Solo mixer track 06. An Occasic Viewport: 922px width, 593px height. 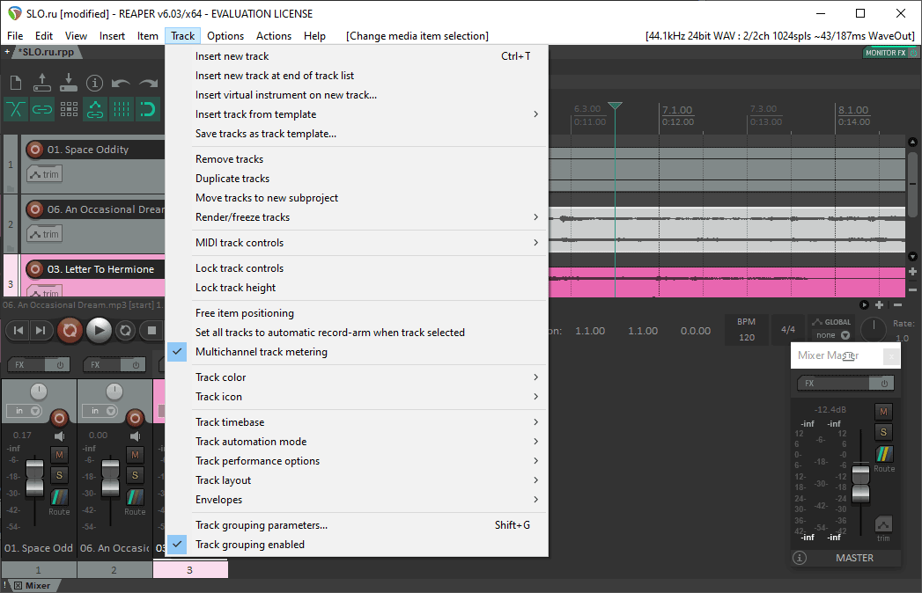coord(136,475)
